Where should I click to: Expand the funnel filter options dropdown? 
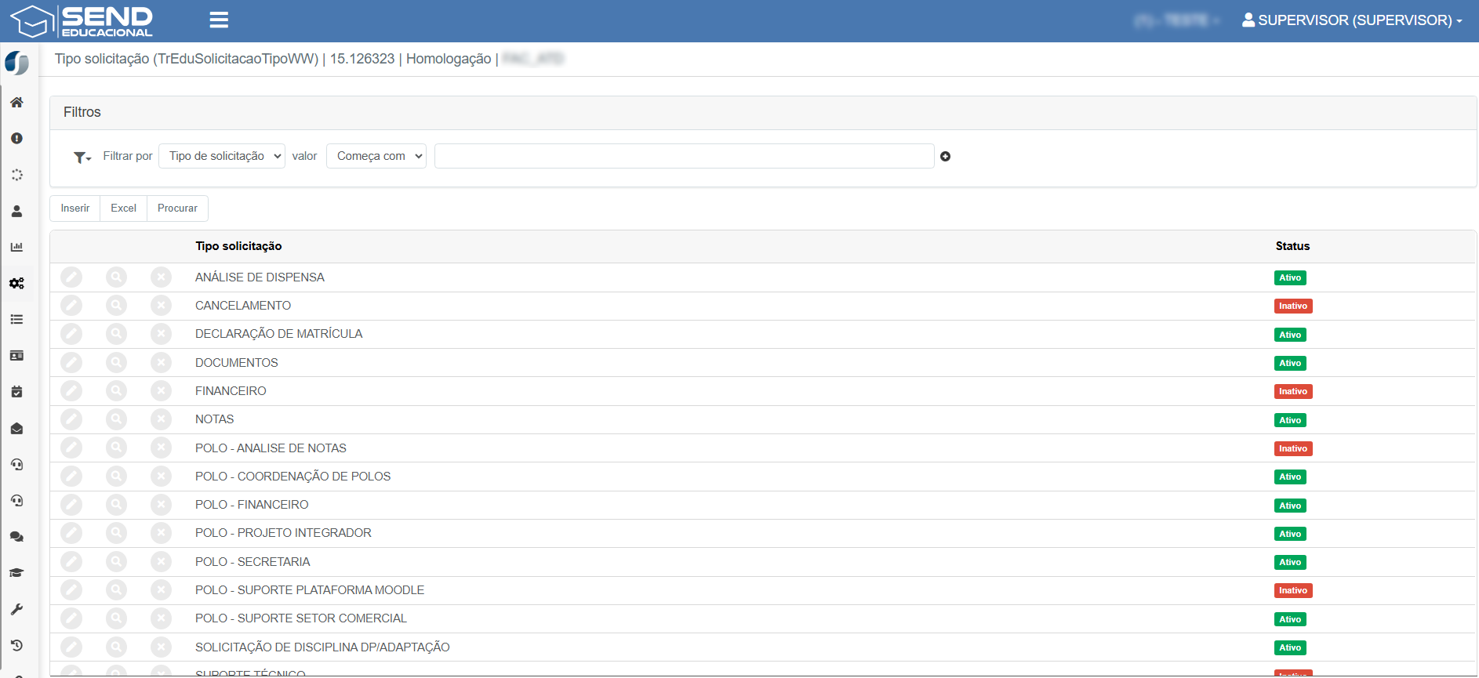[x=82, y=158]
